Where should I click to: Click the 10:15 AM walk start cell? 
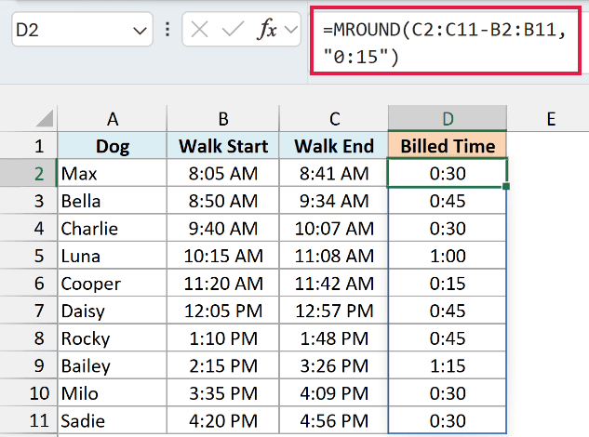[x=223, y=256]
